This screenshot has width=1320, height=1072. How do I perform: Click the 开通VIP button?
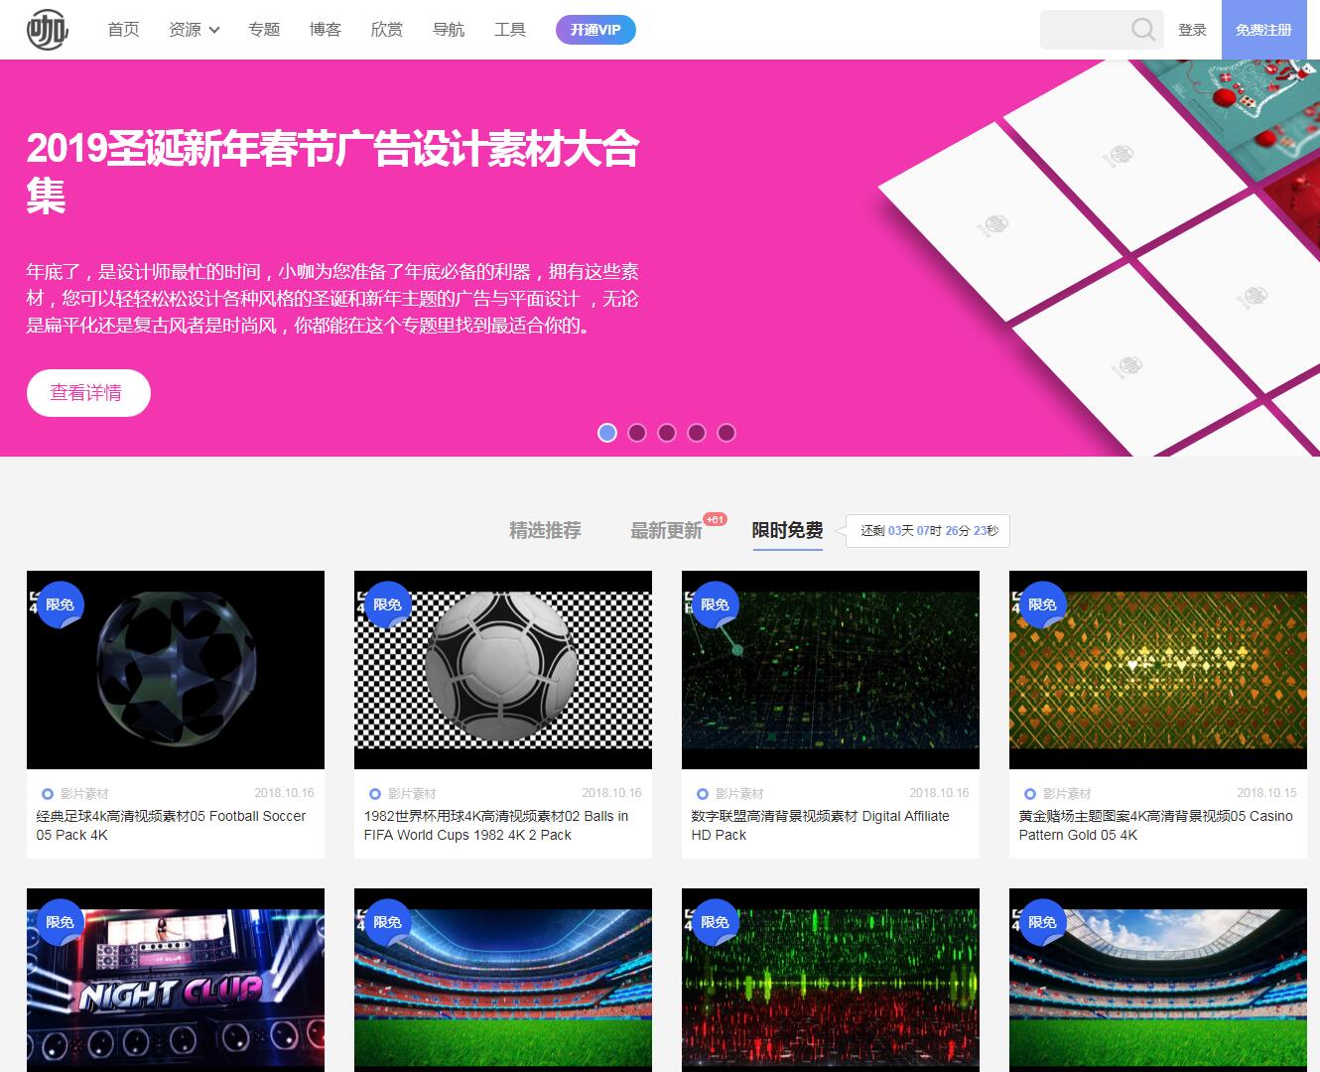[x=595, y=30]
